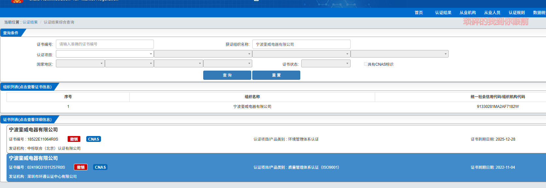Click the 重置 reset button

point(276,75)
